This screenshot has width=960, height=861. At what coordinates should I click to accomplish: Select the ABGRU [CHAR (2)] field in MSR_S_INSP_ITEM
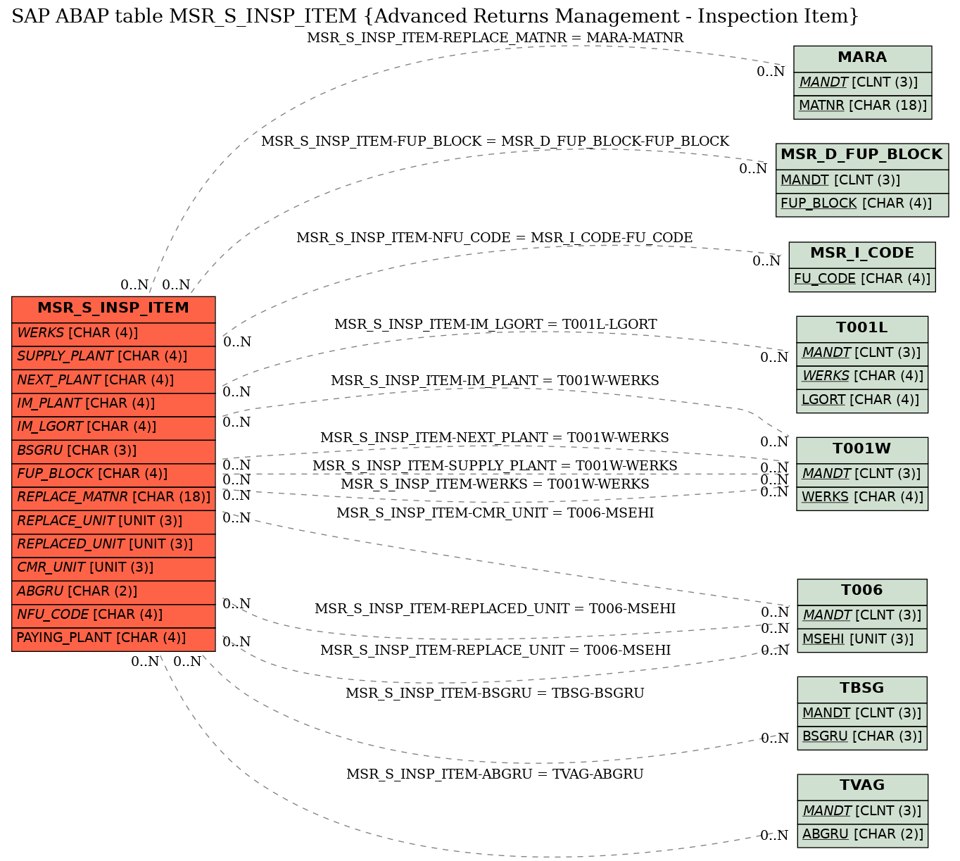[x=113, y=591]
